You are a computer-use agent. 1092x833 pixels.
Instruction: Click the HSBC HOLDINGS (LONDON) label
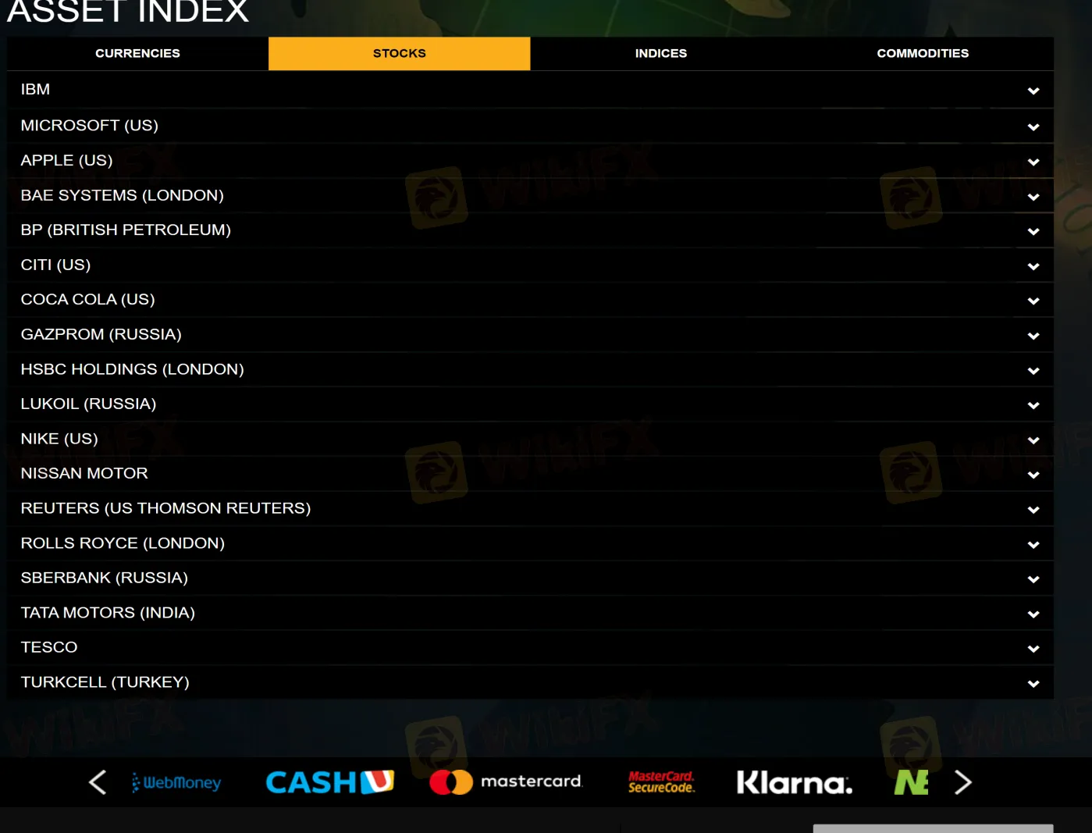132,369
